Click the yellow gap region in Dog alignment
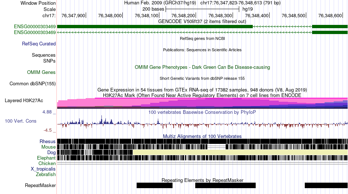The height and width of the screenshot is (194, 348). (x=240, y=152)
